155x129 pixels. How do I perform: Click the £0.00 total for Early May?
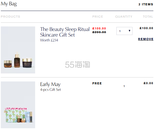pyautogui.click(x=148, y=83)
